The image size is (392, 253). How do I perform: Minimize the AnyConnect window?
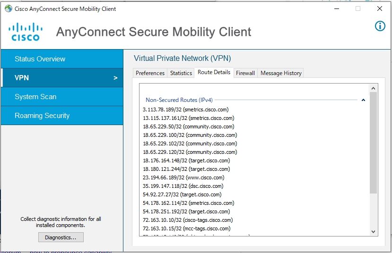pos(337,9)
